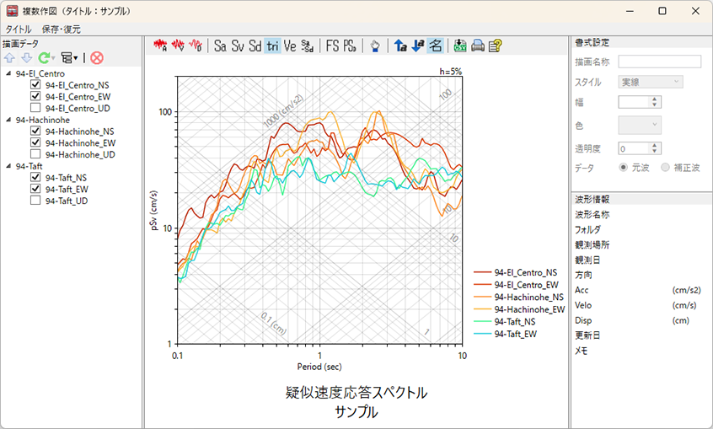Show displacement waveform plot icon
This screenshot has height=429, width=713.
coord(196,46)
